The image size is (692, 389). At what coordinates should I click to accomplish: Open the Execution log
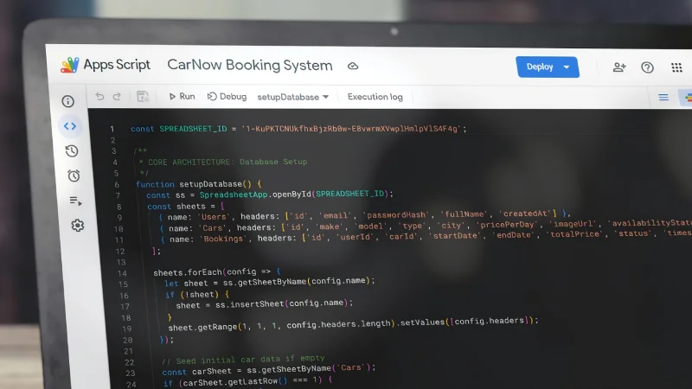[375, 97]
